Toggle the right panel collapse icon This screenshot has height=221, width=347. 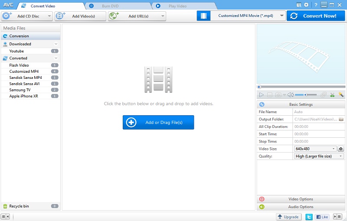(x=338, y=217)
